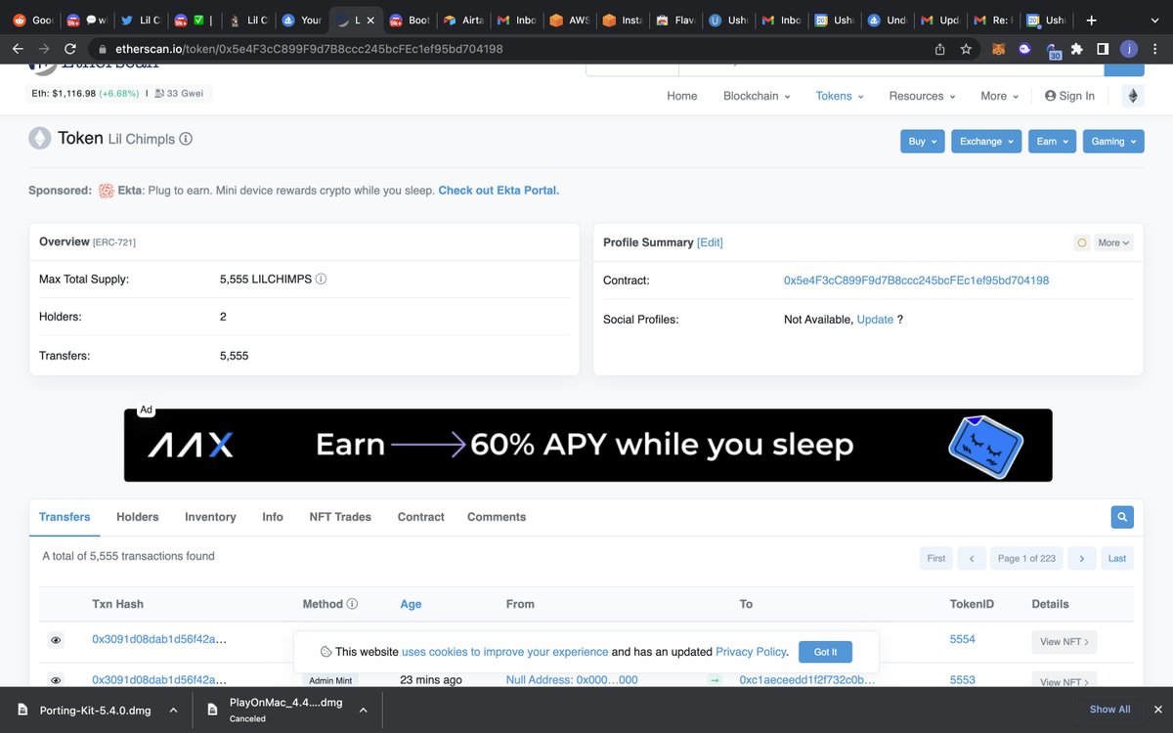The width and height of the screenshot is (1173, 733).
Task: Click View NFT for TokenID 5554
Action: click(x=1064, y=642)
